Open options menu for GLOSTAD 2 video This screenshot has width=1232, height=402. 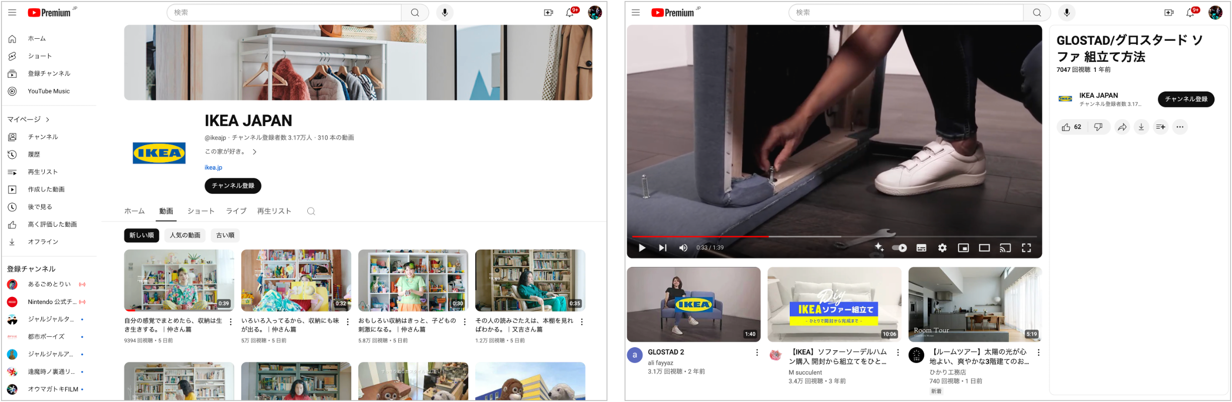[x=757, y=353]
